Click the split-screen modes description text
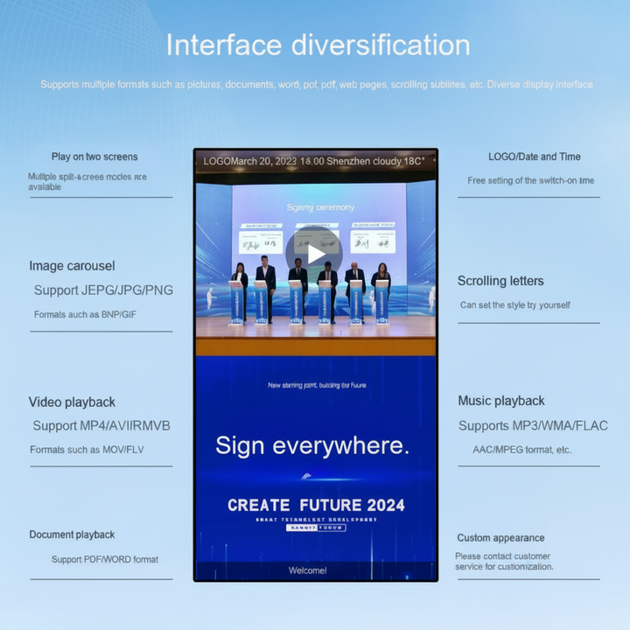The width and height of the screenshot is (630, 630). (x=87, y=182)
